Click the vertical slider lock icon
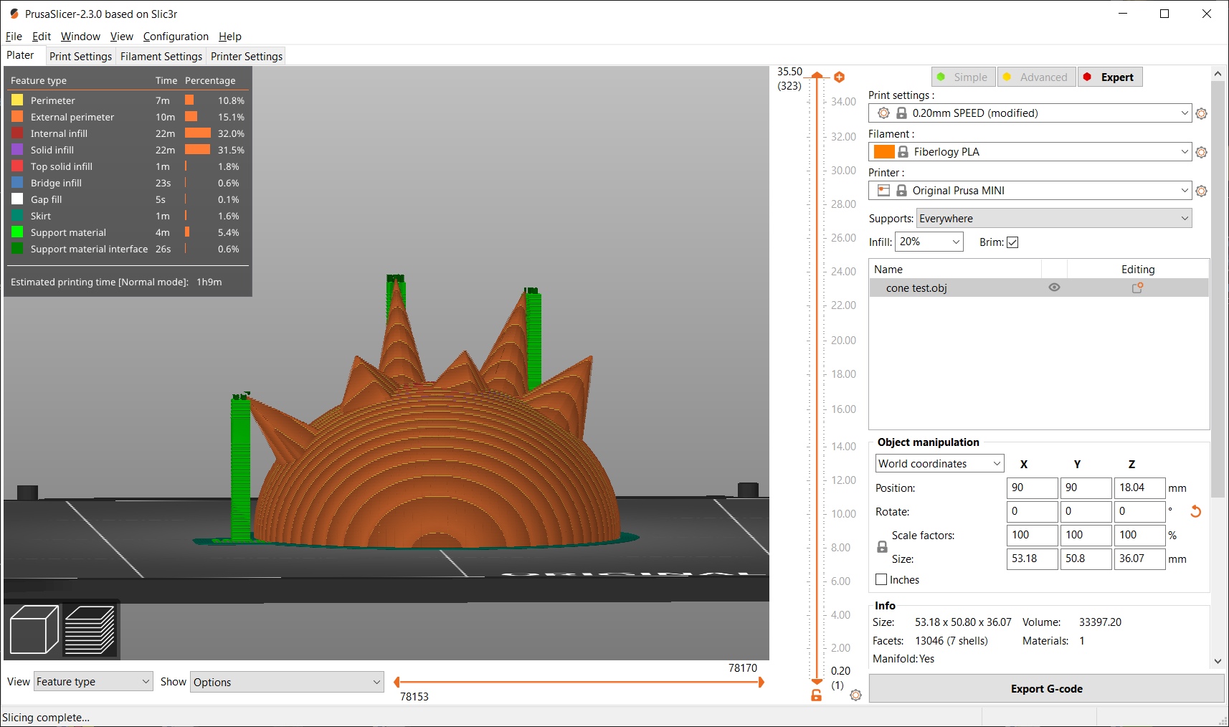The height and width of the screenshot is (727, 1229). tap(816, 695)
